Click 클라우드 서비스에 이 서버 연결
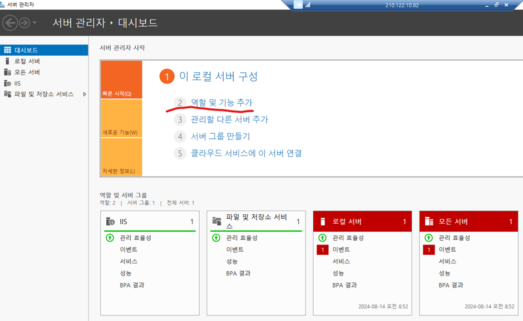Image resolution: width=523 pixels, height=321 pixels. pyautogui.click(x=246, y=153)
